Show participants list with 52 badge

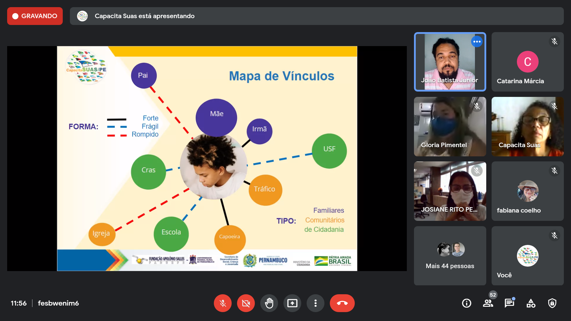[488, 303]
